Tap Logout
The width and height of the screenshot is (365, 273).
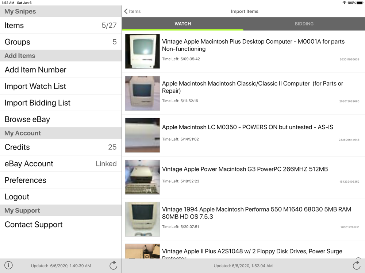click(61, 197)
